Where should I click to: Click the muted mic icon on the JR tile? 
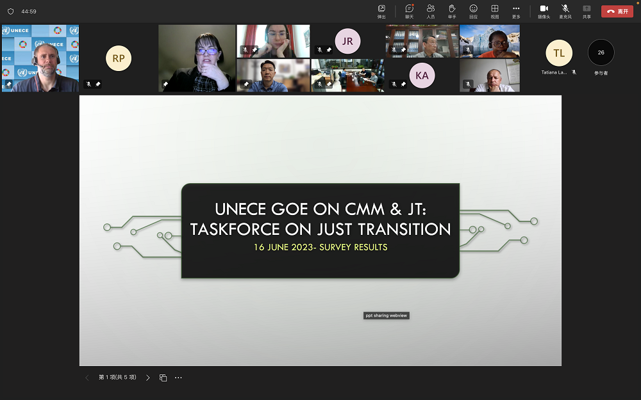(320, 50)
